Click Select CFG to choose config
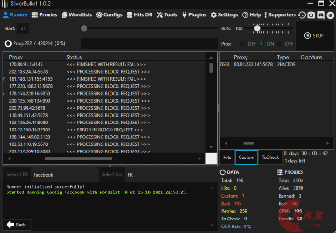This screenshot has height=233, width=336. (x=17, y=175)
